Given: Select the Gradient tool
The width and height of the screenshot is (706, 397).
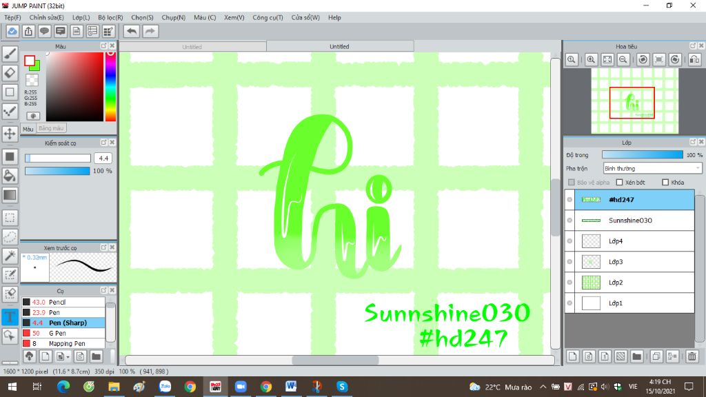Looking at the screenshot, I should pyautogui.click(x=10, y=195).
